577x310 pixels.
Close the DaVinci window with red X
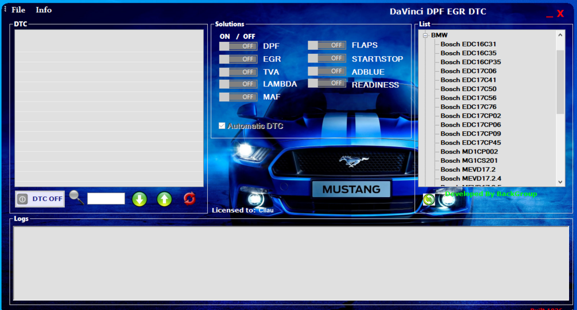click(x=560, y=14)
